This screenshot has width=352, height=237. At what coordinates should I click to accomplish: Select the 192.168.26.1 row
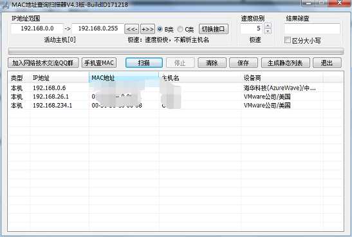(x=175, y=97)
